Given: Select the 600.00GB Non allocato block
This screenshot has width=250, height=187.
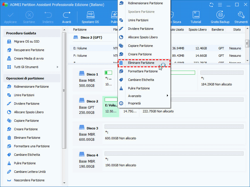Looking at the screenshot, I should [174, 134].
